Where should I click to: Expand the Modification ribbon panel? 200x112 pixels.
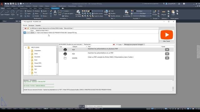(38, 19)
